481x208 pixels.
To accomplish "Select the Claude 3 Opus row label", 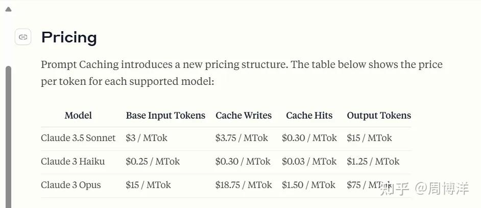I will pos(71,185).
